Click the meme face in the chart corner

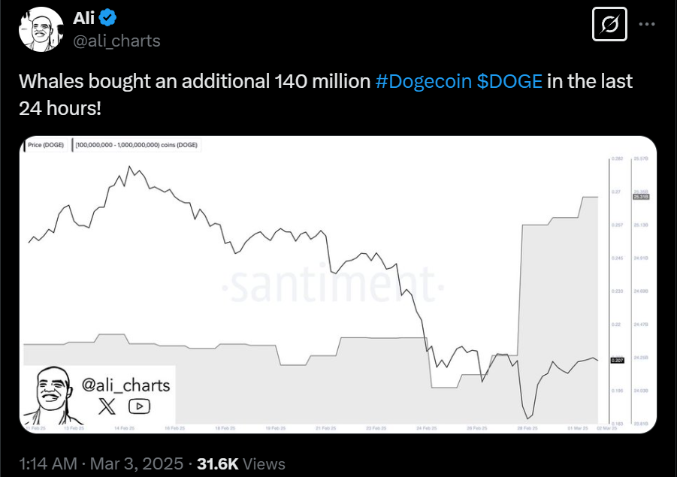(53, 394)
